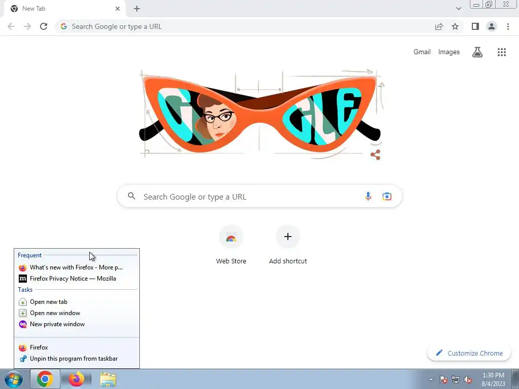Open the Google apps grid icon
Screen dimensions: 519x389
click(x=502, y=52)
